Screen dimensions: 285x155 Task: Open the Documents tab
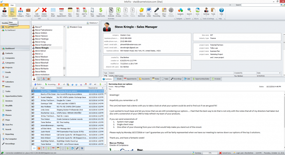click(x=144, y=79)
